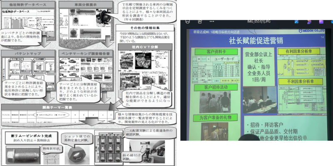Click the IMG_0551[1].JPG file name title
Viewport: 333px width, 166px height.
pos(259,22)
